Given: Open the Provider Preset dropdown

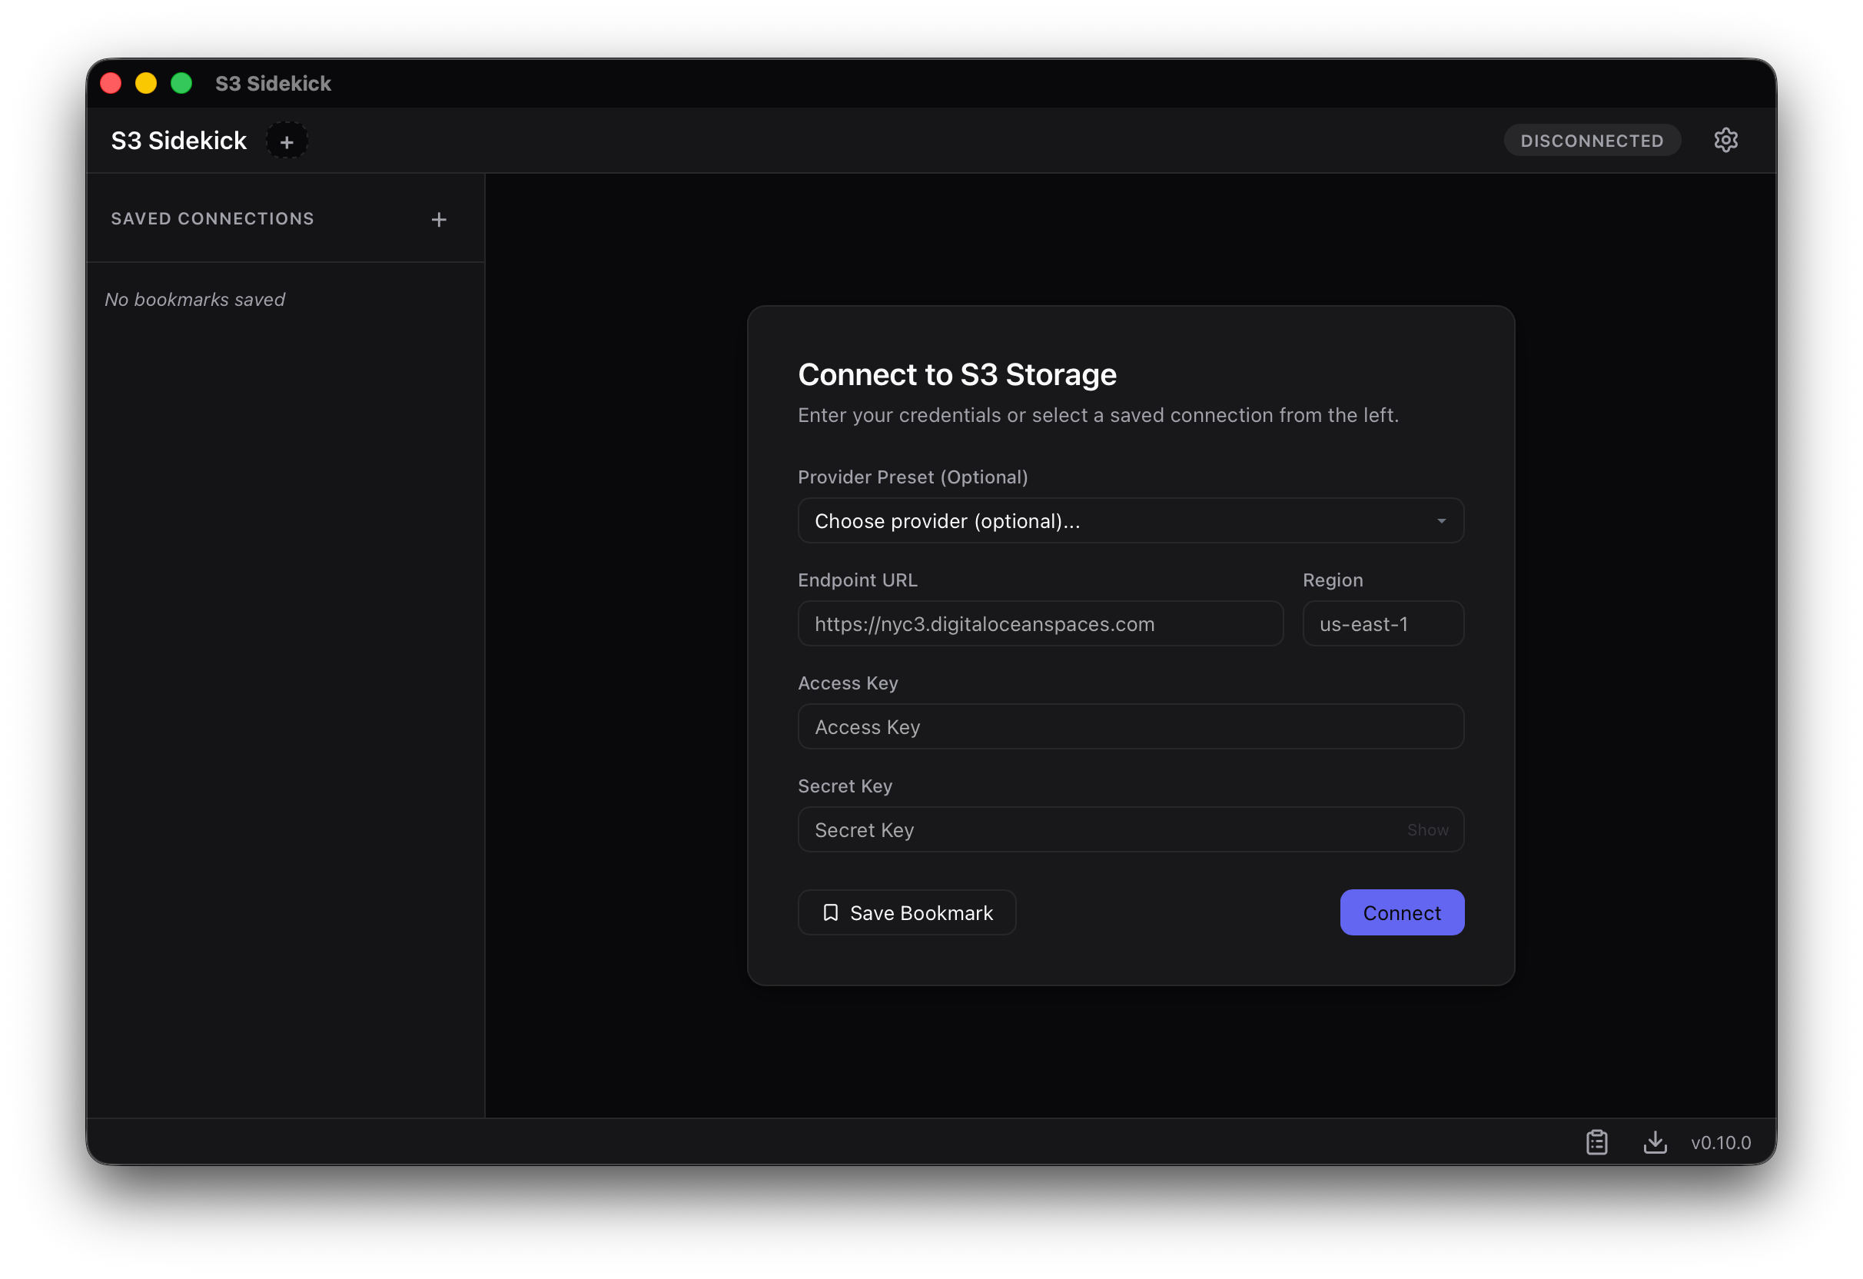Looking at the screenshot, I should click(x=1131, y=520).
